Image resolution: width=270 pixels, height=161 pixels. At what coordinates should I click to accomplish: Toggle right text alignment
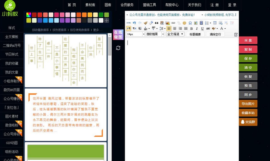click(180, 29)
